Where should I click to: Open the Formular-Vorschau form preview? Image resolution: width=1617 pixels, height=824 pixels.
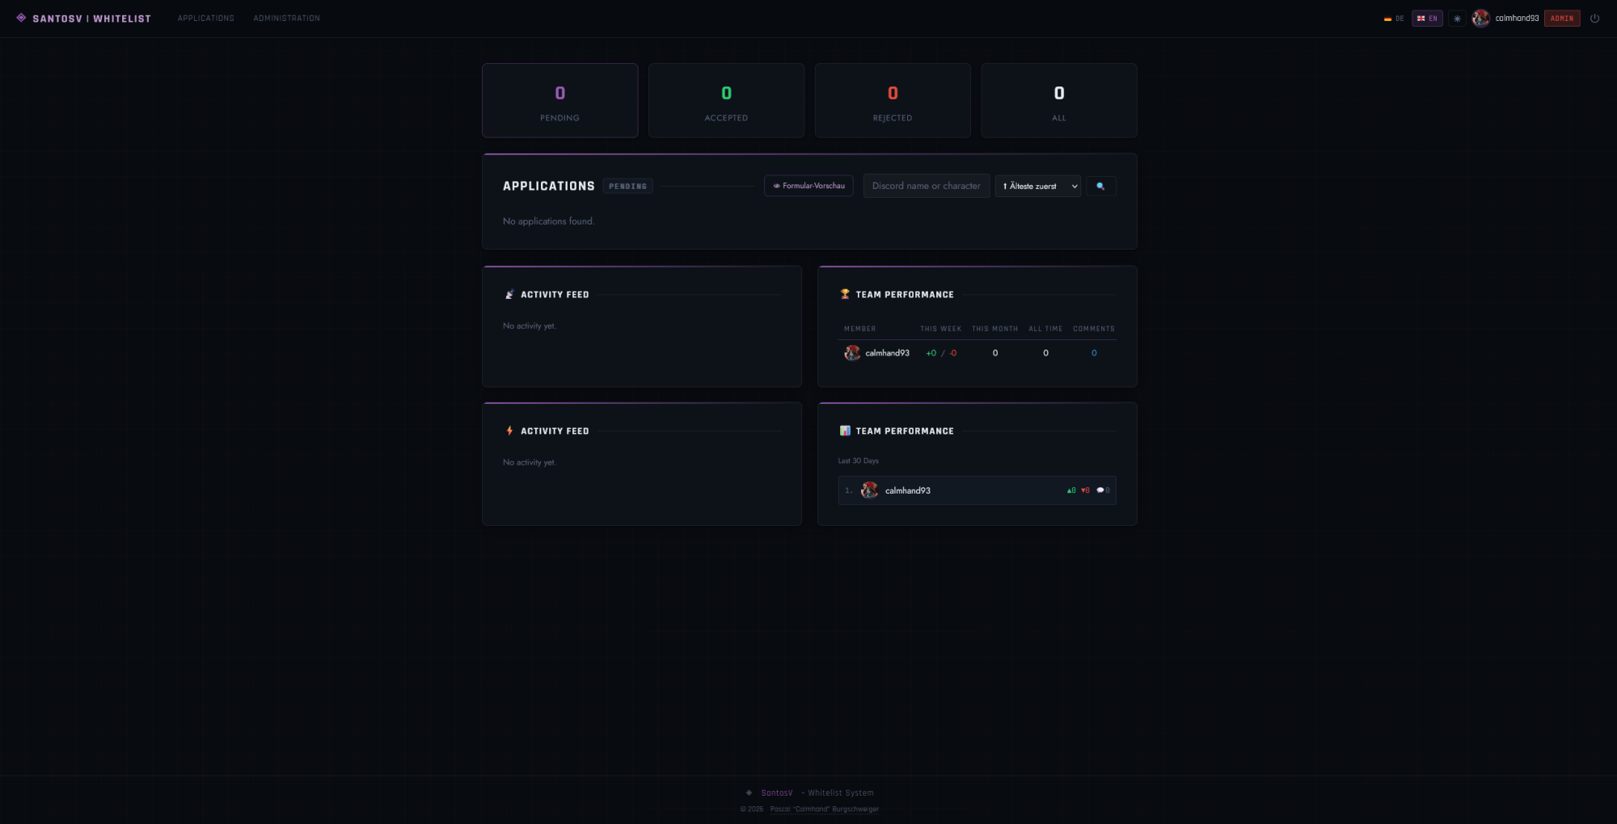click(x=808, y=186)
